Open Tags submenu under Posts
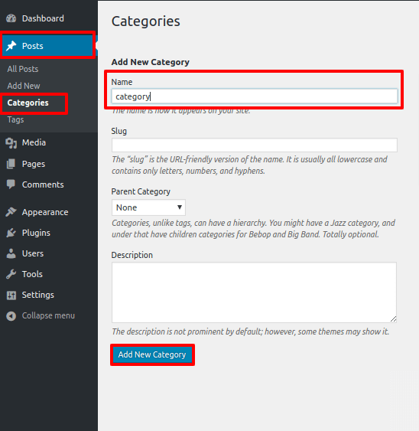Image resolution: width=419 pixels, height=431 pixels. tap(15, 120)
